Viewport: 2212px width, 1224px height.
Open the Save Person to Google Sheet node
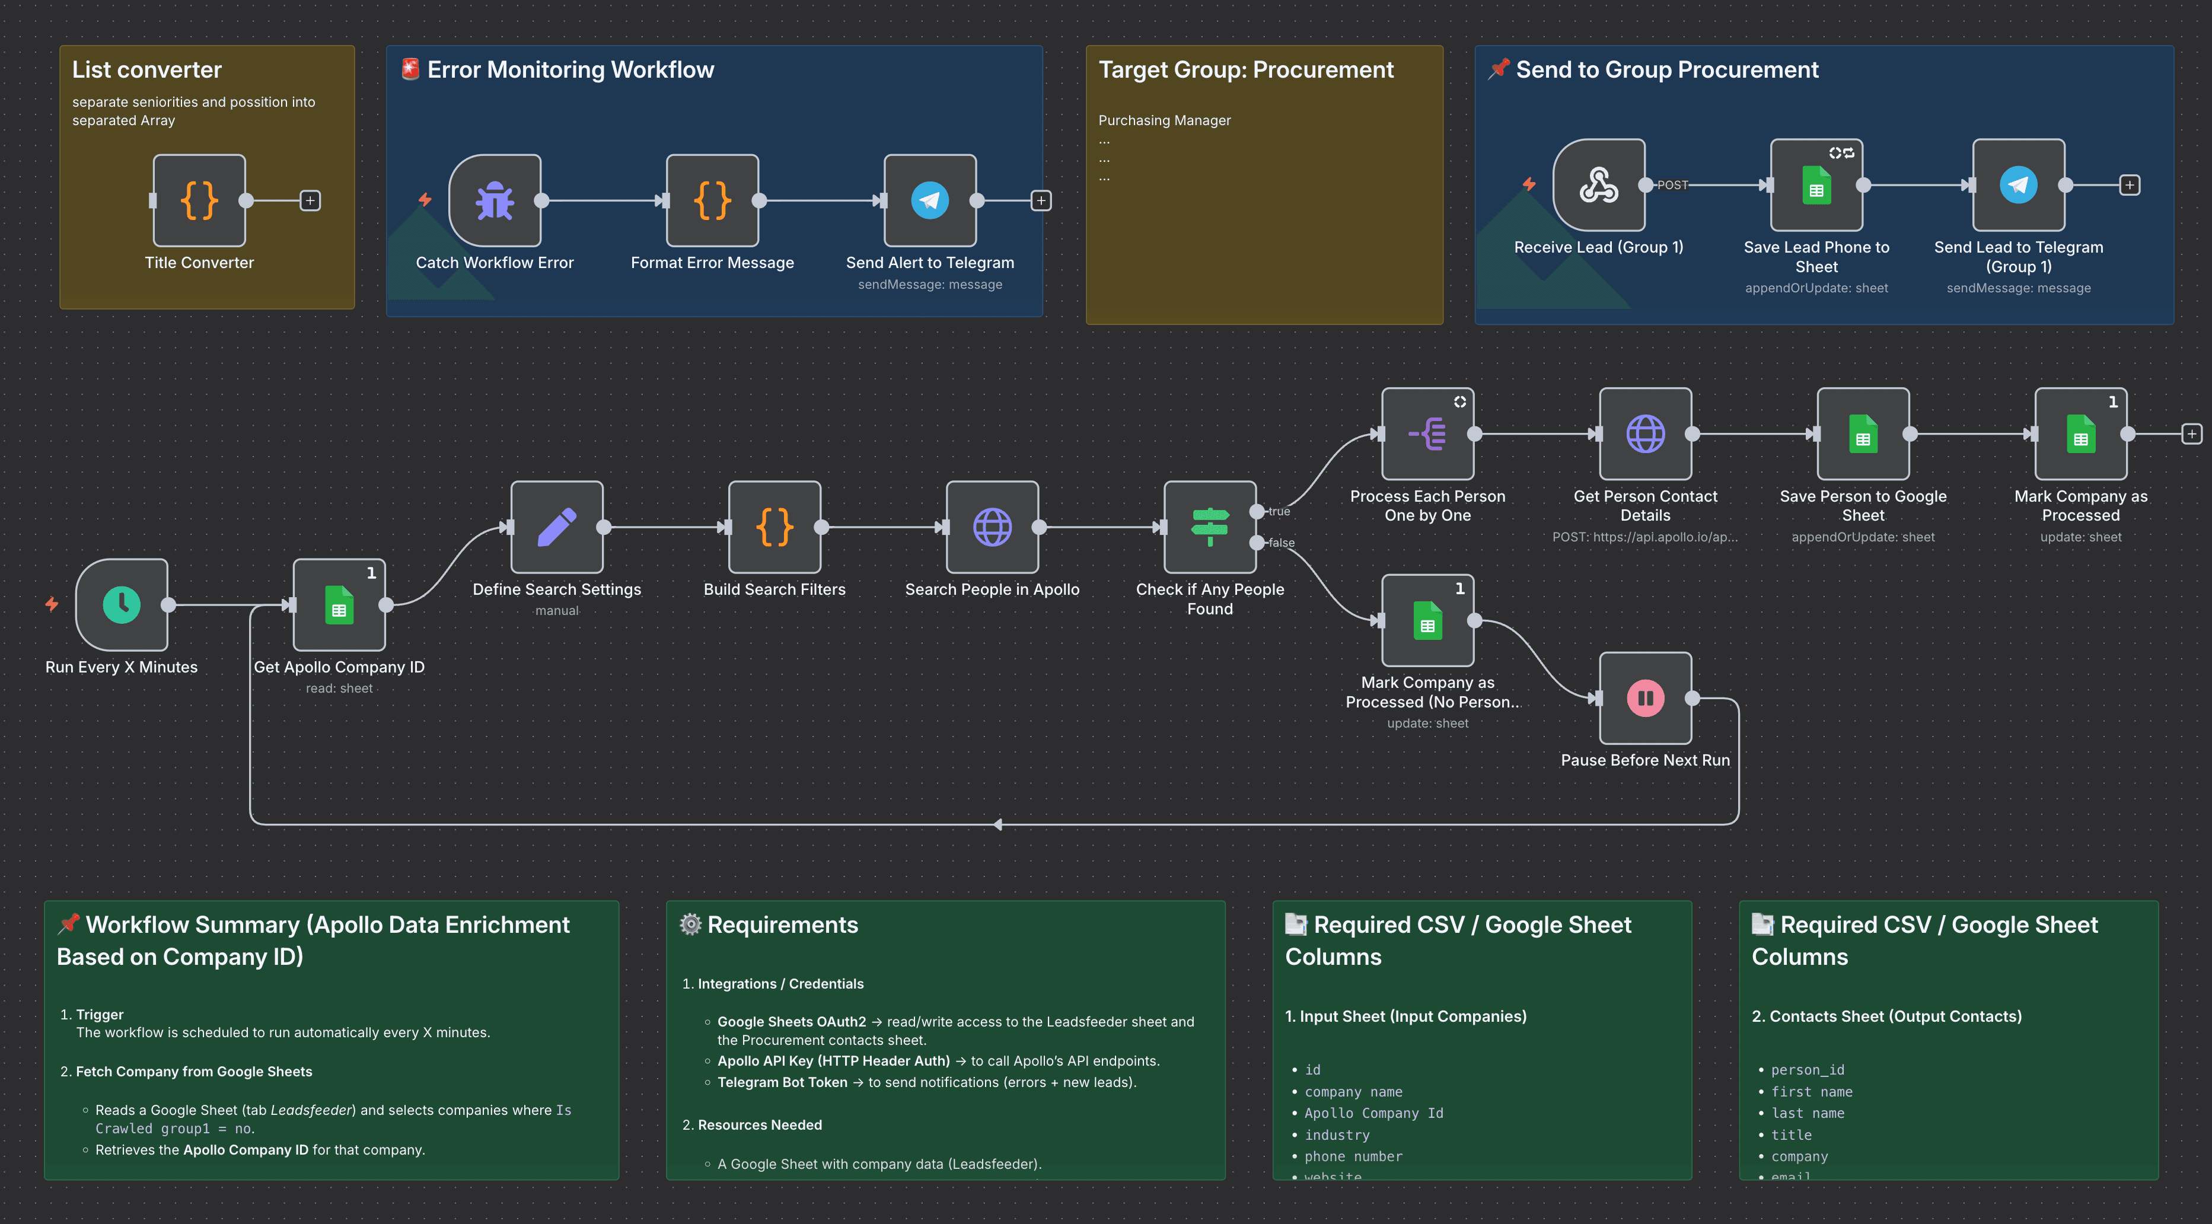pyautogui.click(x=1863, y=434)
